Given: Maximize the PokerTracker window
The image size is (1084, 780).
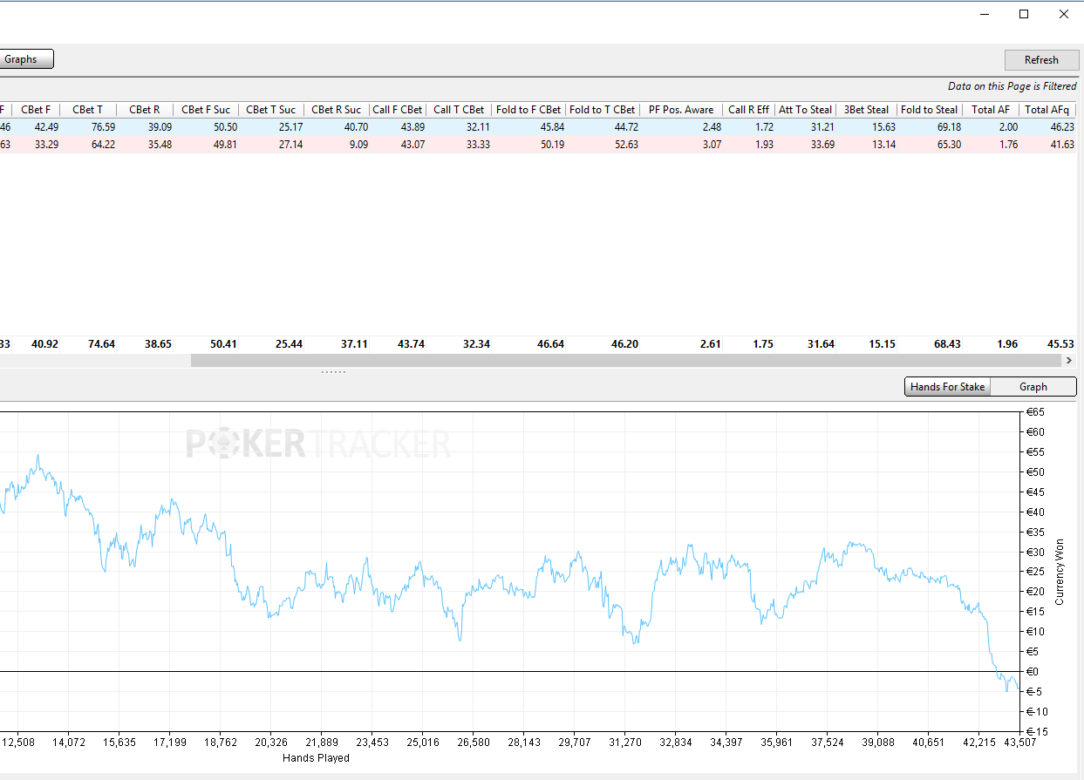Looking at the screenshot, I should pos(1024,14).
